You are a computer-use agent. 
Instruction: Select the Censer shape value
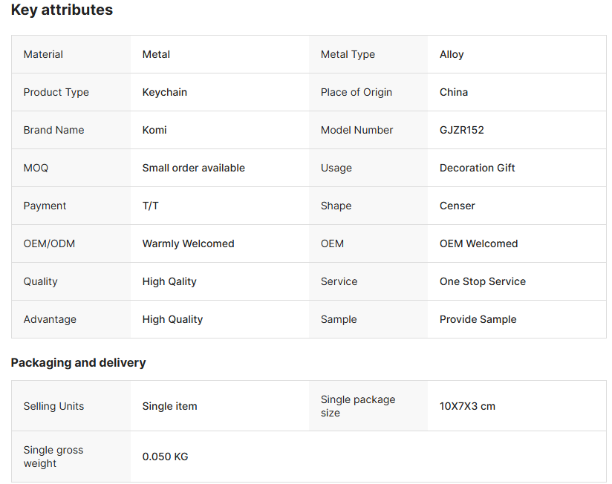[x=458, y=206]
